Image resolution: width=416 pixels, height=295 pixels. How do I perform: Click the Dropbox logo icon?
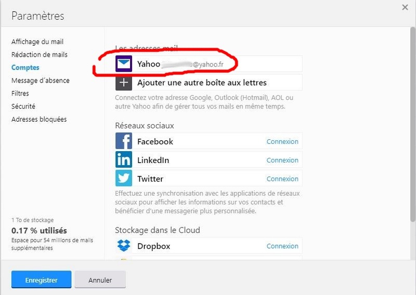click(x=124, y=246)
